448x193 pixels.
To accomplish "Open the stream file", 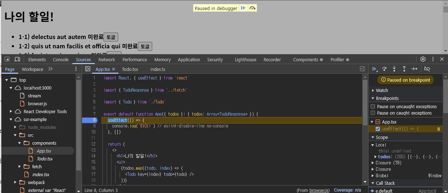I will (x=34, y=96).
